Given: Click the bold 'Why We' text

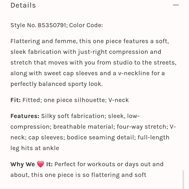Looking at the screenshot, I should tap(23, 164).
